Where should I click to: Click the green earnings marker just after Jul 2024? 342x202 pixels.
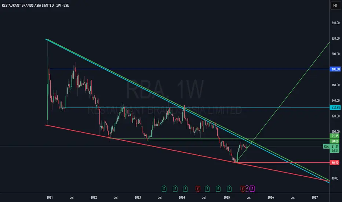207,189
